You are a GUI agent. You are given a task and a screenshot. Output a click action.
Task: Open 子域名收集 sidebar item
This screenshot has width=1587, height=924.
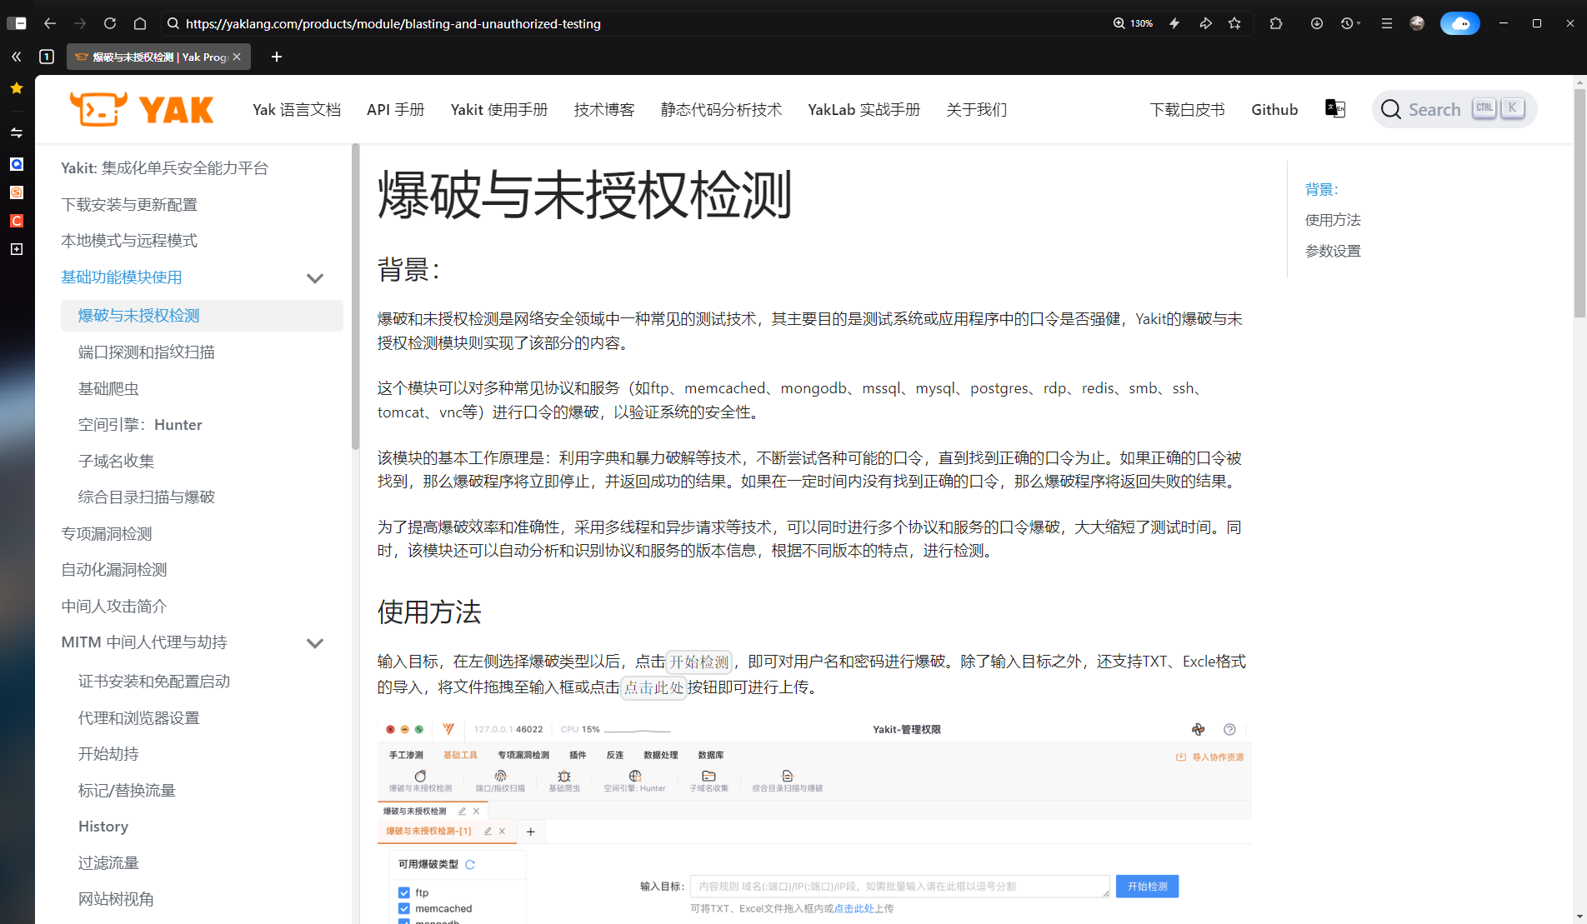click(116, 462)
